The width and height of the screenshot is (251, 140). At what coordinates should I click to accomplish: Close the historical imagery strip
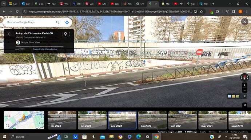pyautogui.click(x=244, y=105)
